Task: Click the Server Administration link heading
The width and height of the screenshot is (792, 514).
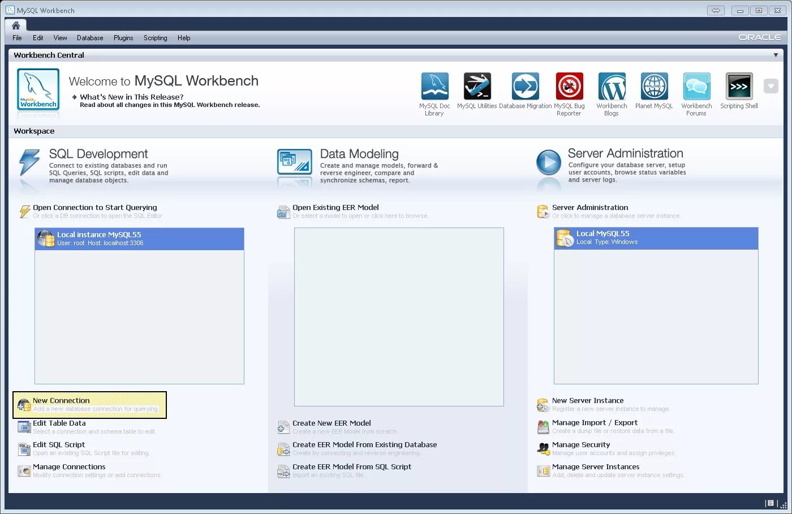Action: pyautogui.click(x=590, y=207)
